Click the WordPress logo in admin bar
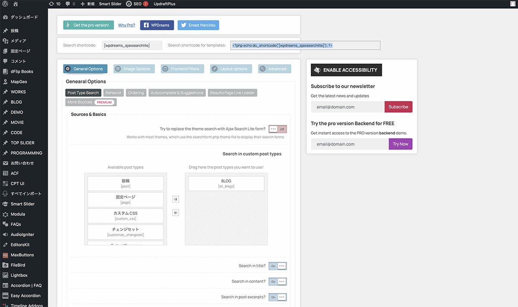 click(5, 4)
